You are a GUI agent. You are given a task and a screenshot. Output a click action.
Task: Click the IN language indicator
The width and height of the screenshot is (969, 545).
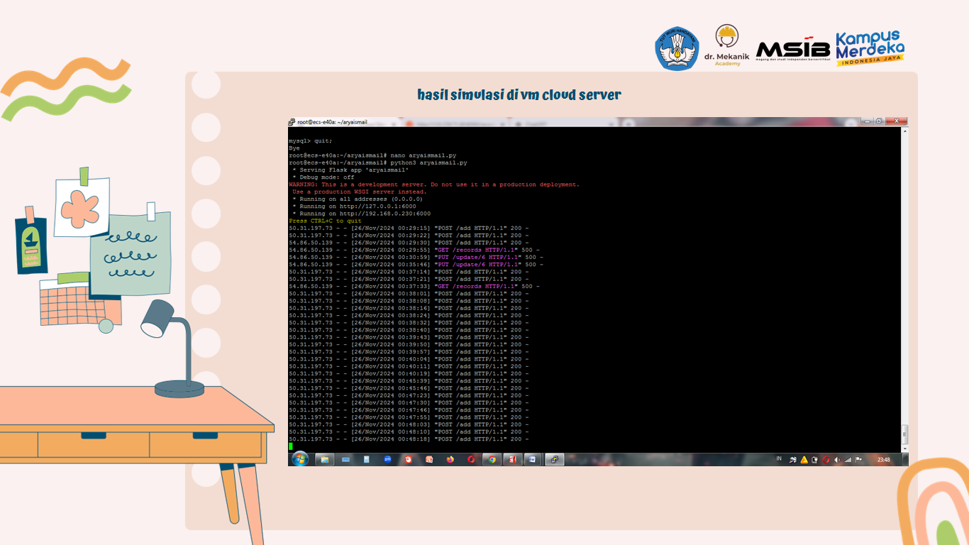click(779, 459)
